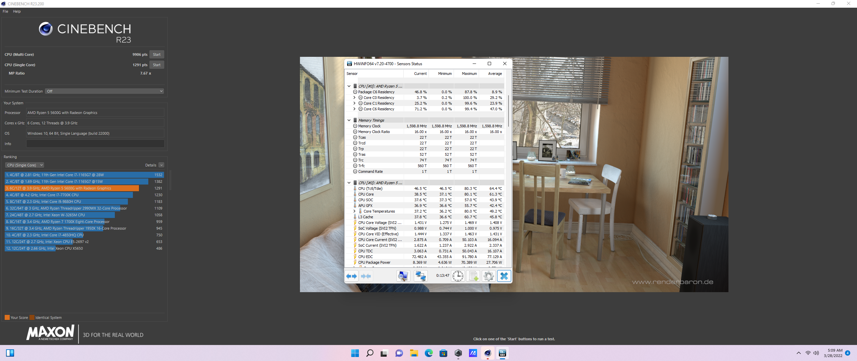Start the CPU Multi Core test
This screenshot has height=361, width=857.
[157, 54]
